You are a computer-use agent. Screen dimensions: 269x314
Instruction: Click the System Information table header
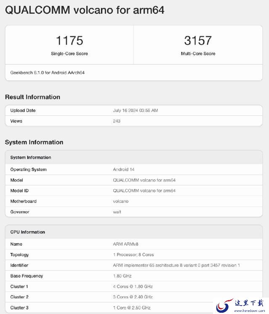tap(134, 157)
